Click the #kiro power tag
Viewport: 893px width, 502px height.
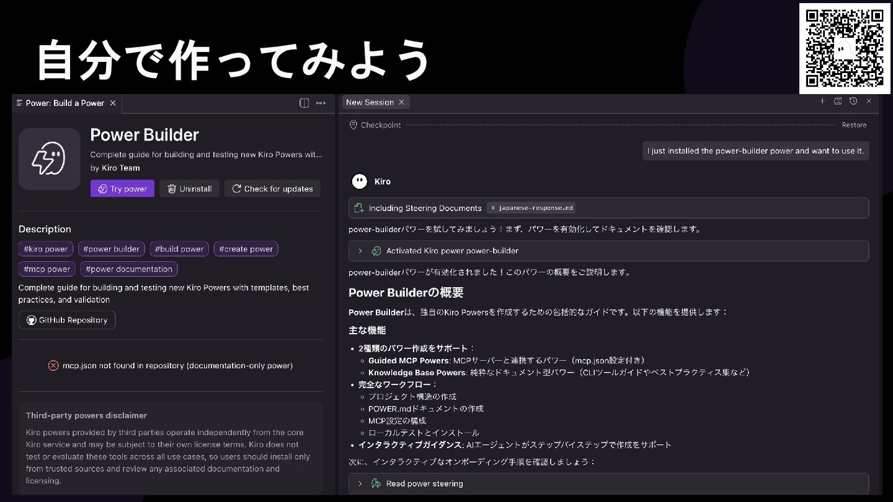(x=46, y=249)
